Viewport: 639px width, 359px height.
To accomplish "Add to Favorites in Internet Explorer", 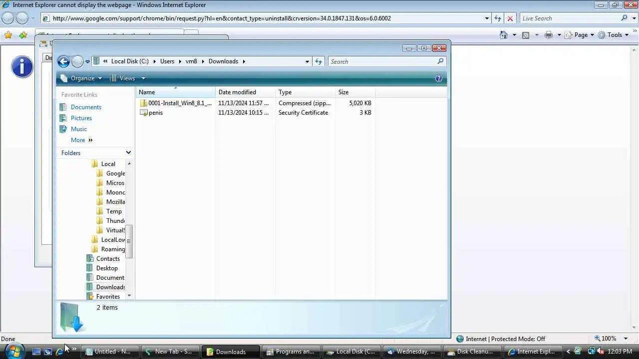I will pos(23,35).
